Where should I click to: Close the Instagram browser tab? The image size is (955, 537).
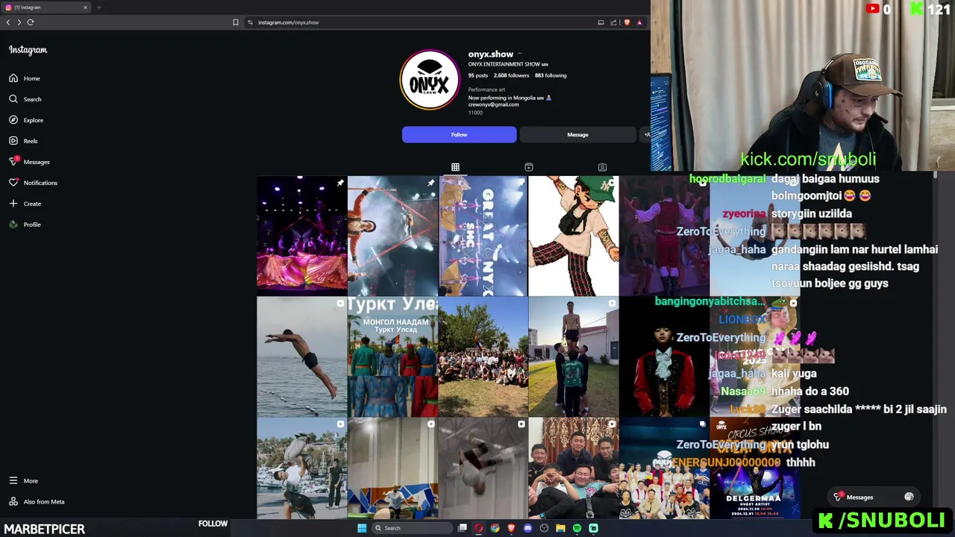pos(85,7)
